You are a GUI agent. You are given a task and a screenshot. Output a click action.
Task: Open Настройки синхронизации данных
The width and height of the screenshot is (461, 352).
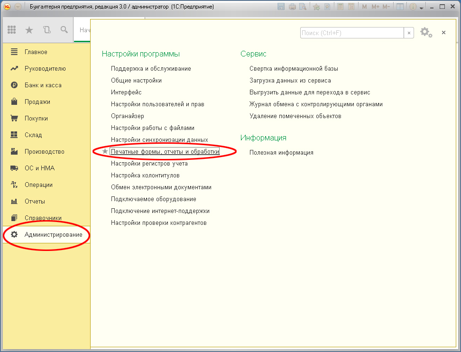click(159, 139)
